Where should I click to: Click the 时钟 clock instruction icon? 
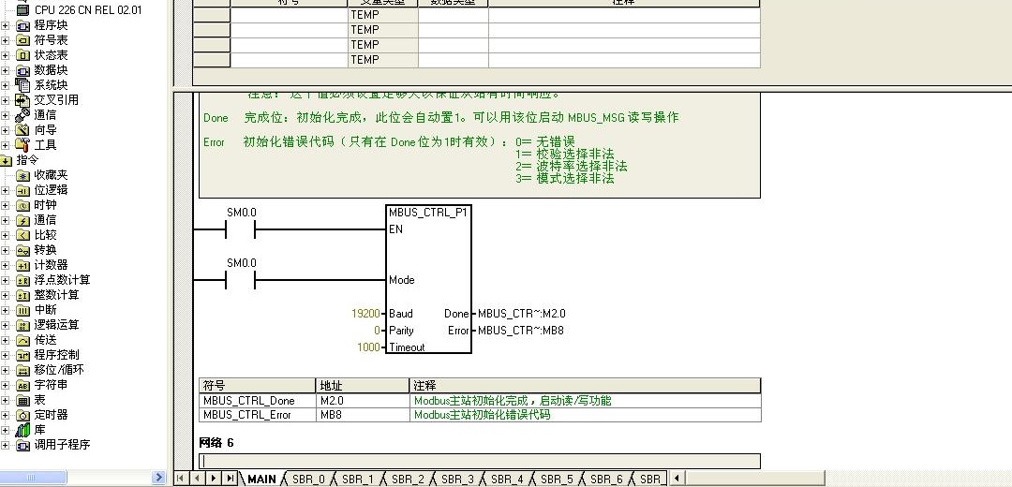click(22, 205)
